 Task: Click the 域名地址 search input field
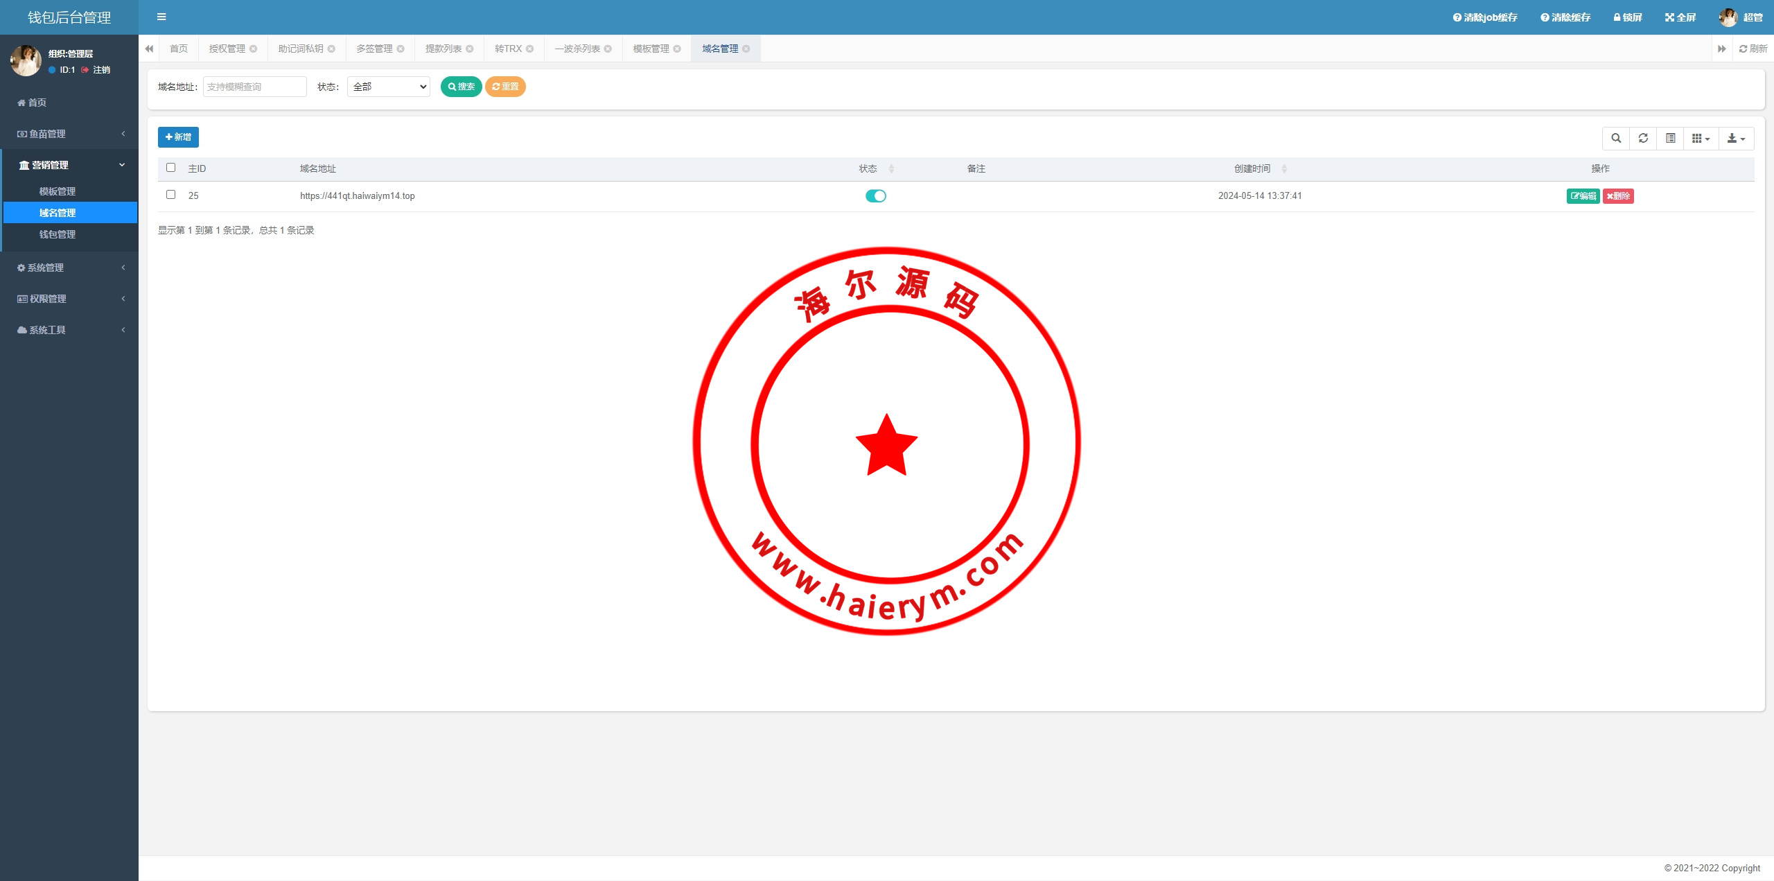tap(254, 87)
